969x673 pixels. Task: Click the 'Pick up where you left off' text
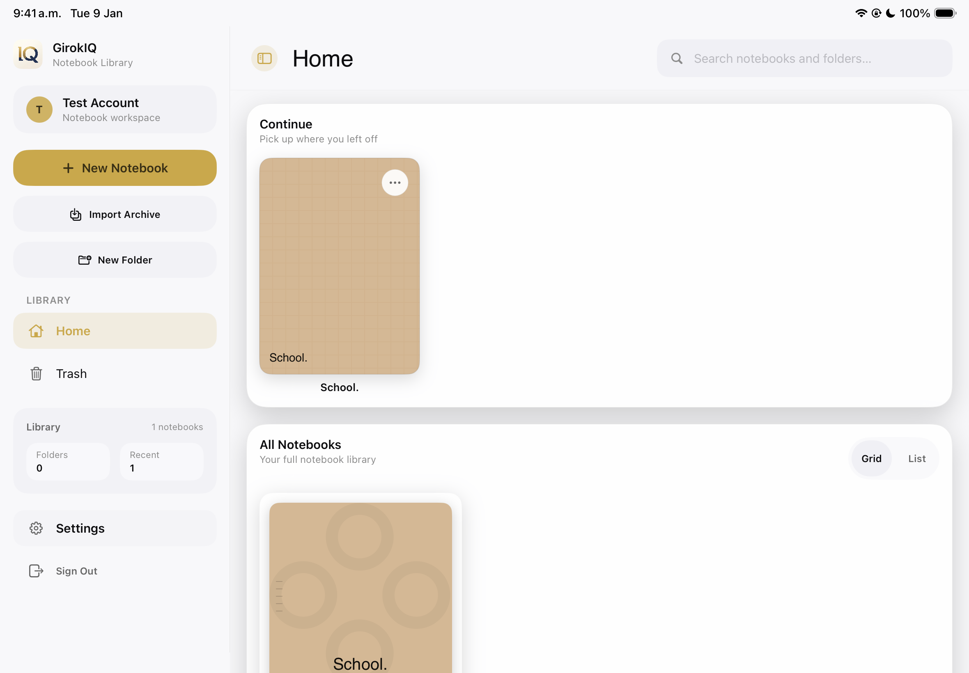pos(318,139)
